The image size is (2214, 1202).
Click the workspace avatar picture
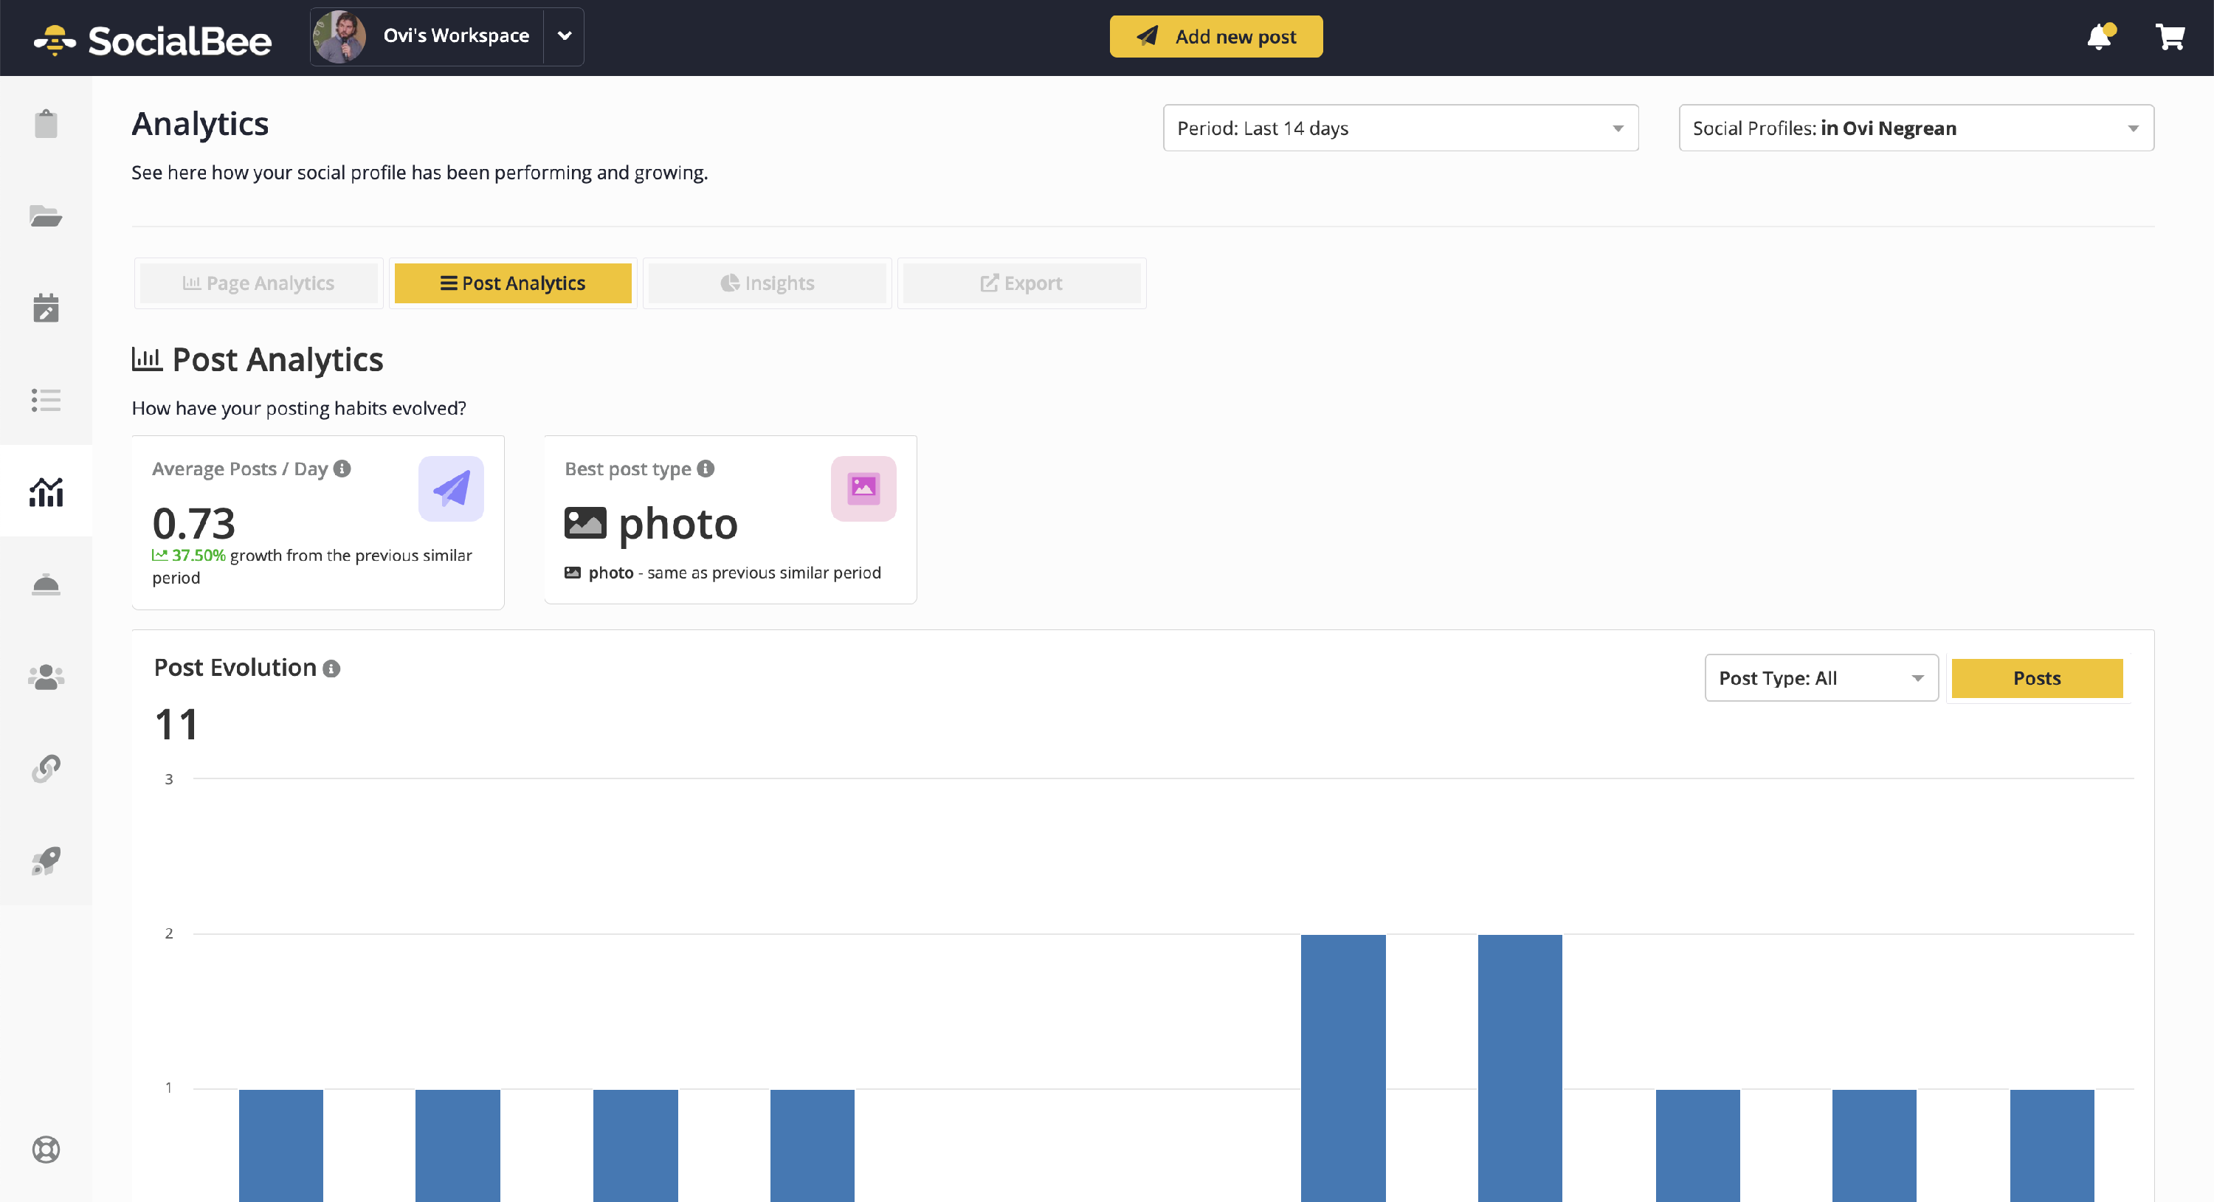tap(339, 36)
